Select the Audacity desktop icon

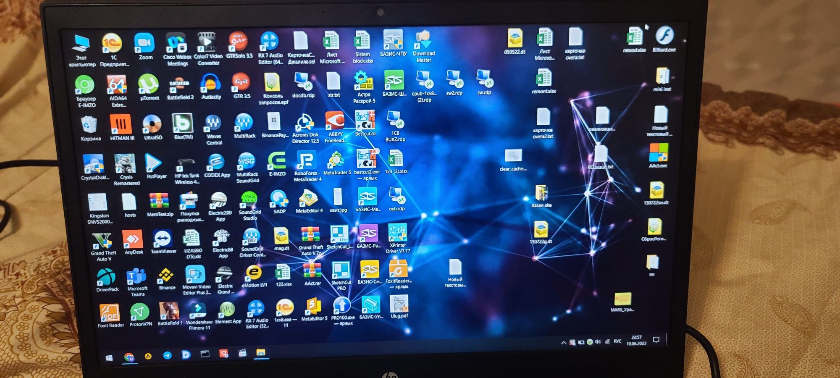[x=211, y=86]
